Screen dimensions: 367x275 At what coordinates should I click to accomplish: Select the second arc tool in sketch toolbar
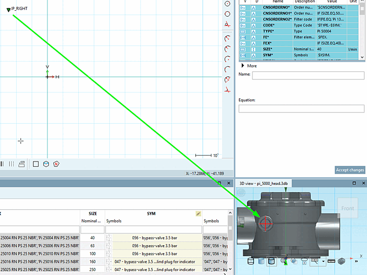pyautogui.click(x=227, y=48)
